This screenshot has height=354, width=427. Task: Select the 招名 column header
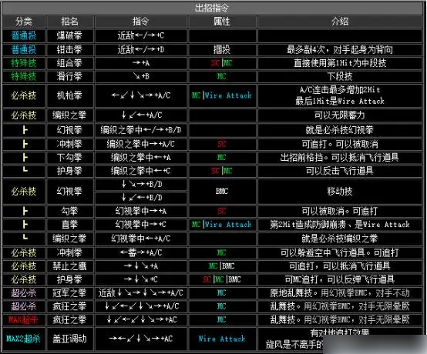tap(69, 22)
